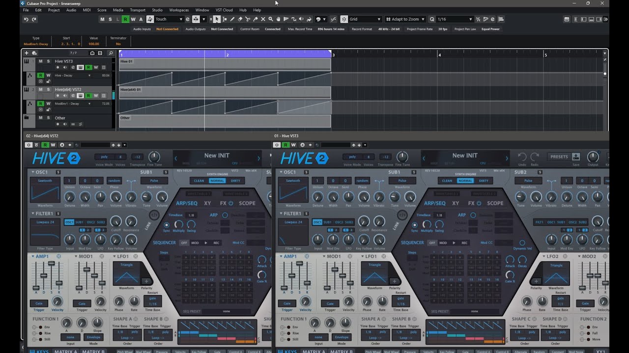Toggle power bypass on Hive(x64) VST2 plugin
The height and width of the screenshot is (353, 629).
(29, 145)
